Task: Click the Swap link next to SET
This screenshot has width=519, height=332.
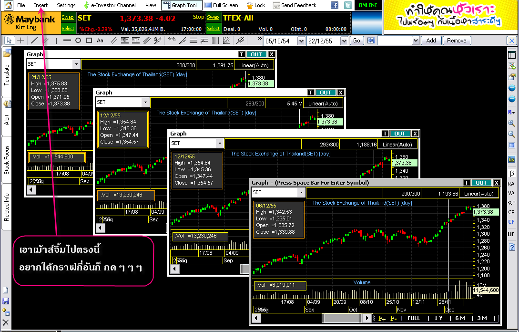Action: pos(68,17)
